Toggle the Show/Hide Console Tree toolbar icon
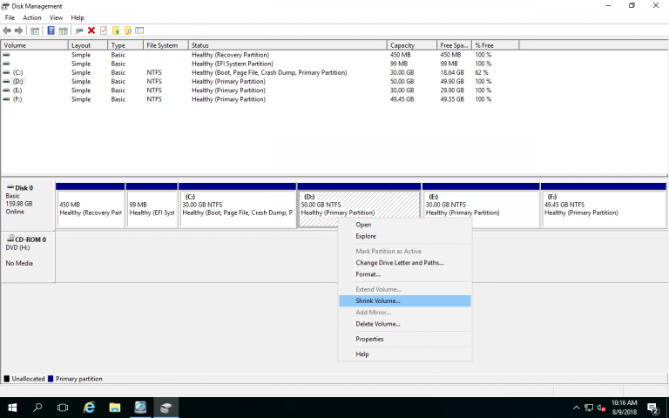Viewport: 669px width, 418px height. (x=35, y=30)
